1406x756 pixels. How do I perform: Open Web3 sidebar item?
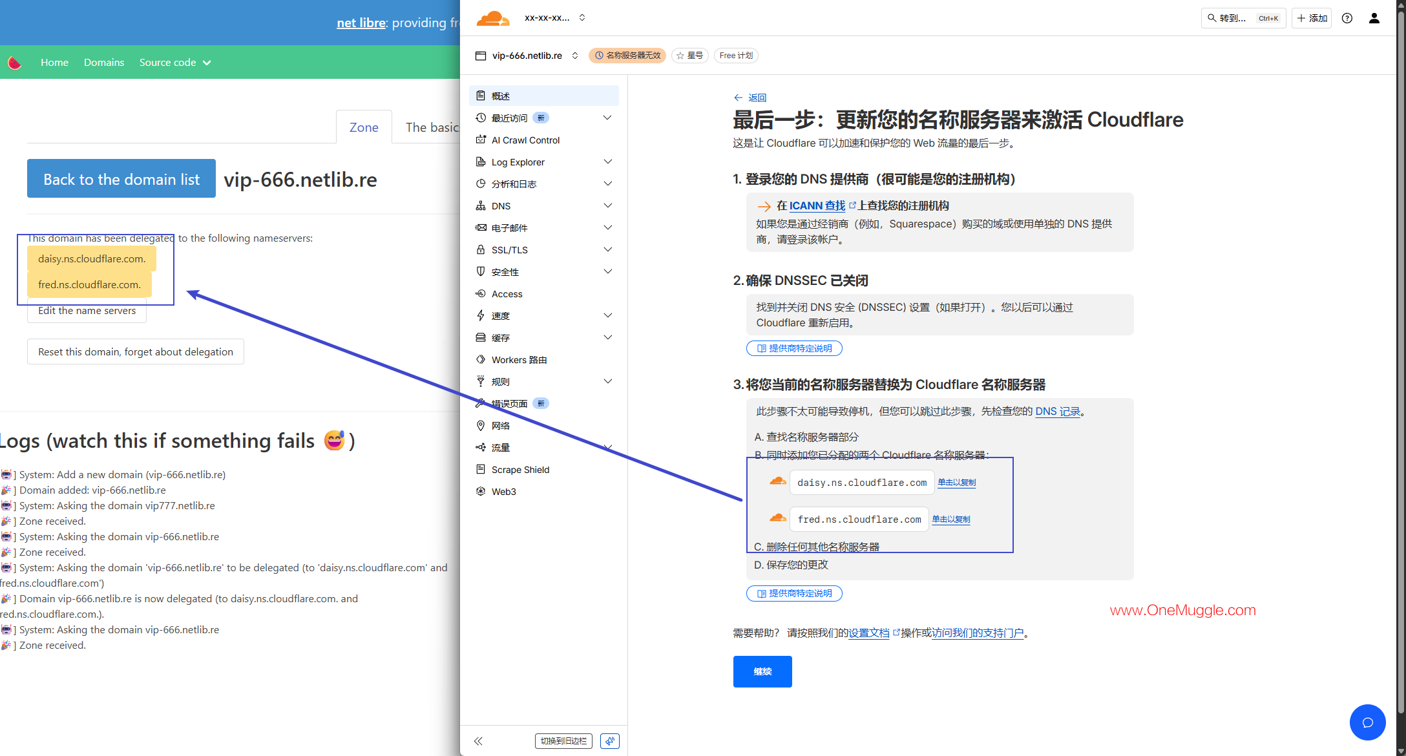(x=544, y=491)
